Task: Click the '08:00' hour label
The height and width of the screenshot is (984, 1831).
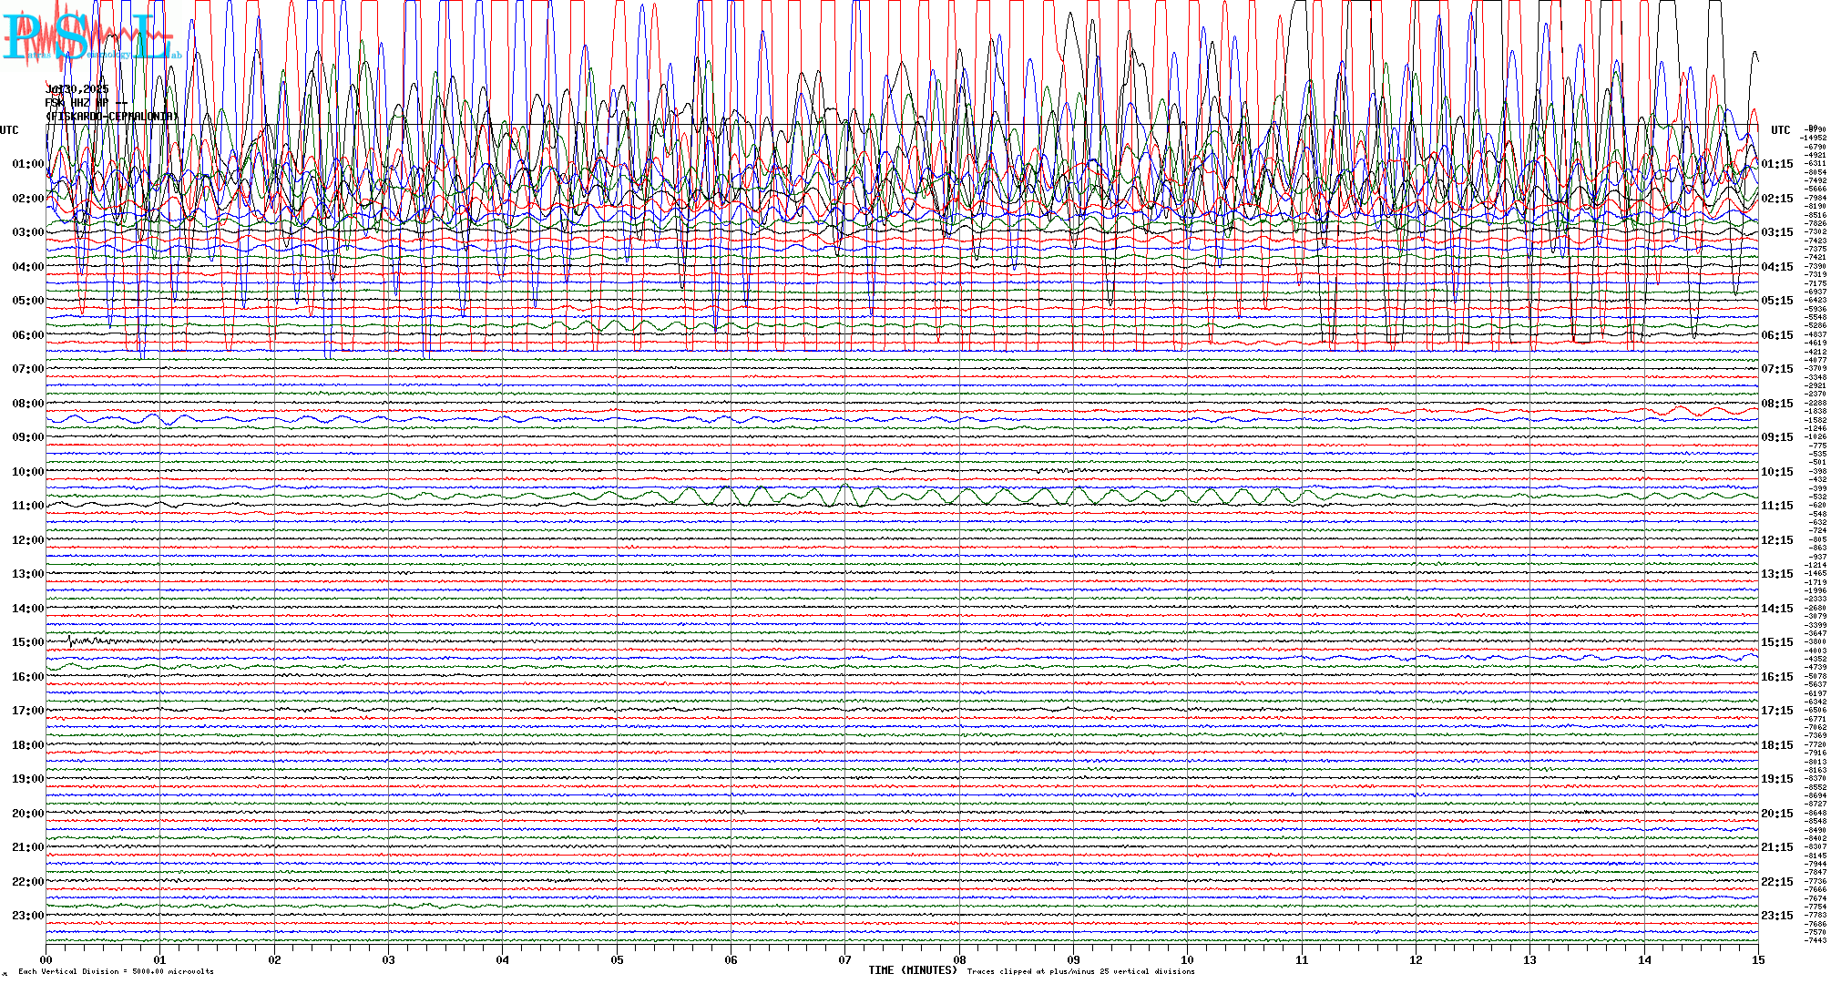Action: (28, 404)
